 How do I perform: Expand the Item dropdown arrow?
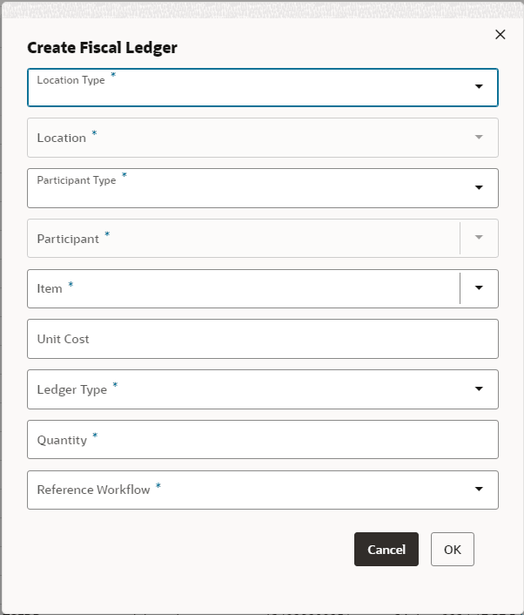click(479, 288)
